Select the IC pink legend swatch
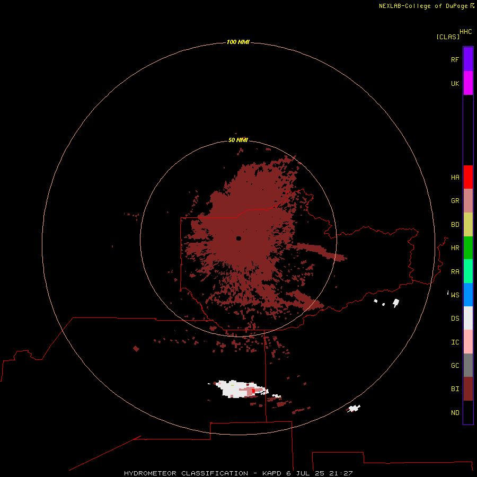The image size is (477, 477). [x=468, y=342]
